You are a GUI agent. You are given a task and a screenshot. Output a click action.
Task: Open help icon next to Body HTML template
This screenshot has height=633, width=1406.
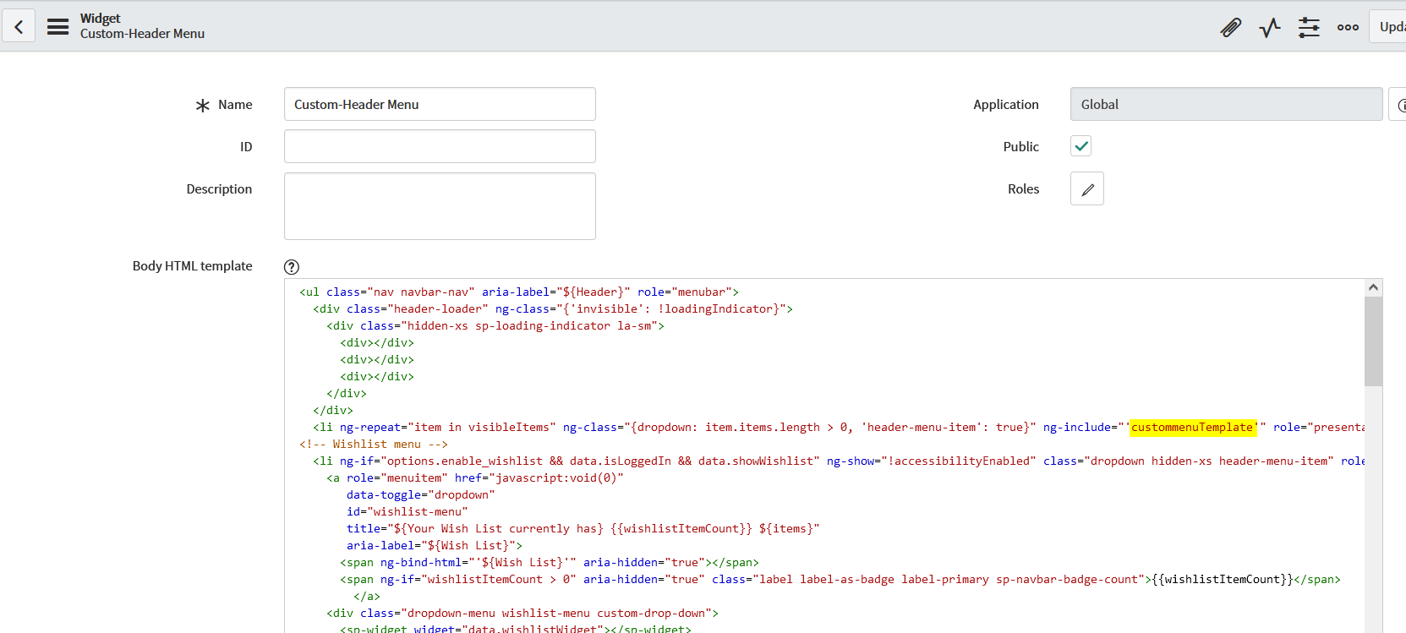292,267
